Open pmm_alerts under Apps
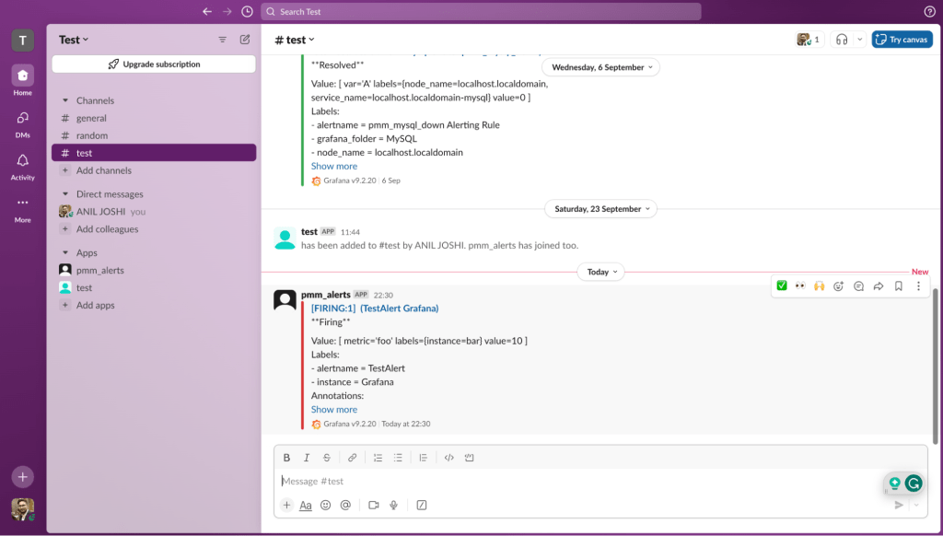 pos(99,270)
